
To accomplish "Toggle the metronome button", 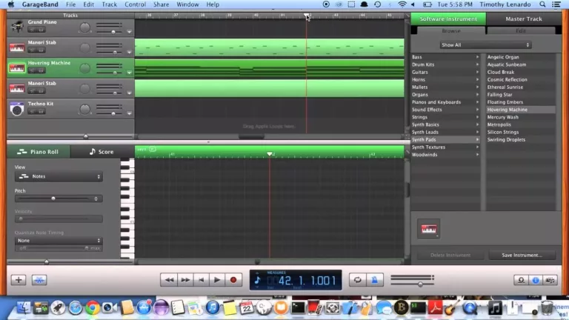I will 374,280.
